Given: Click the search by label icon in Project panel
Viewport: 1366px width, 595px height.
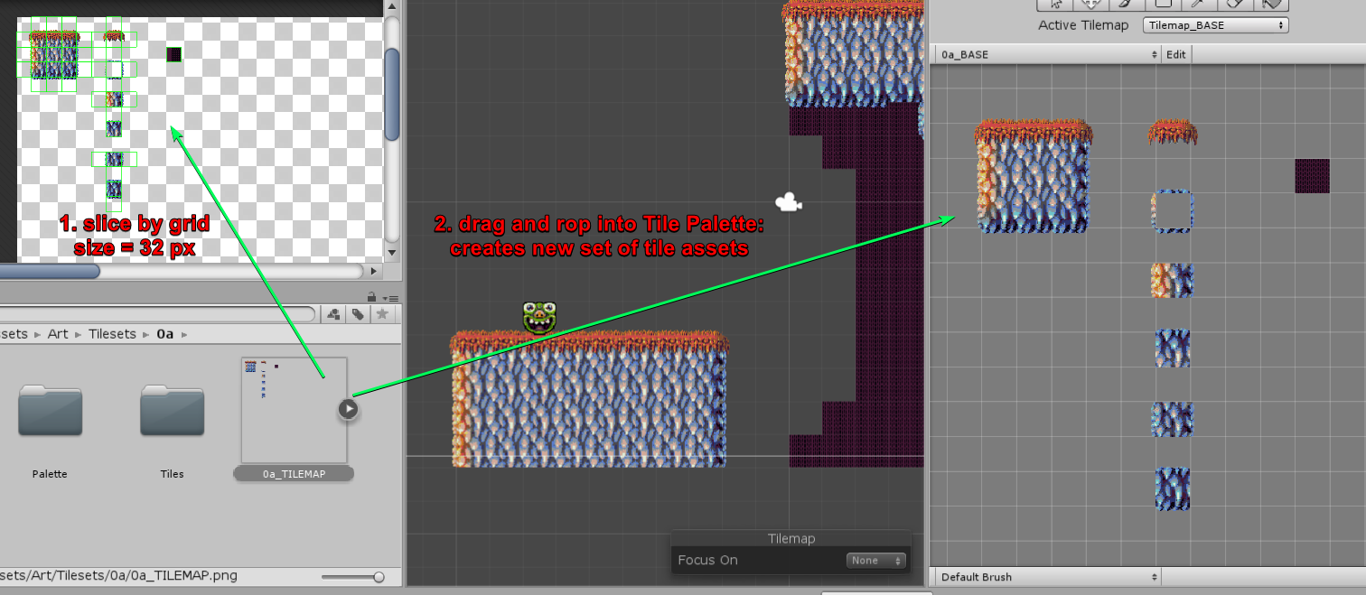Looking at the screenshot, I should [358, 313].
